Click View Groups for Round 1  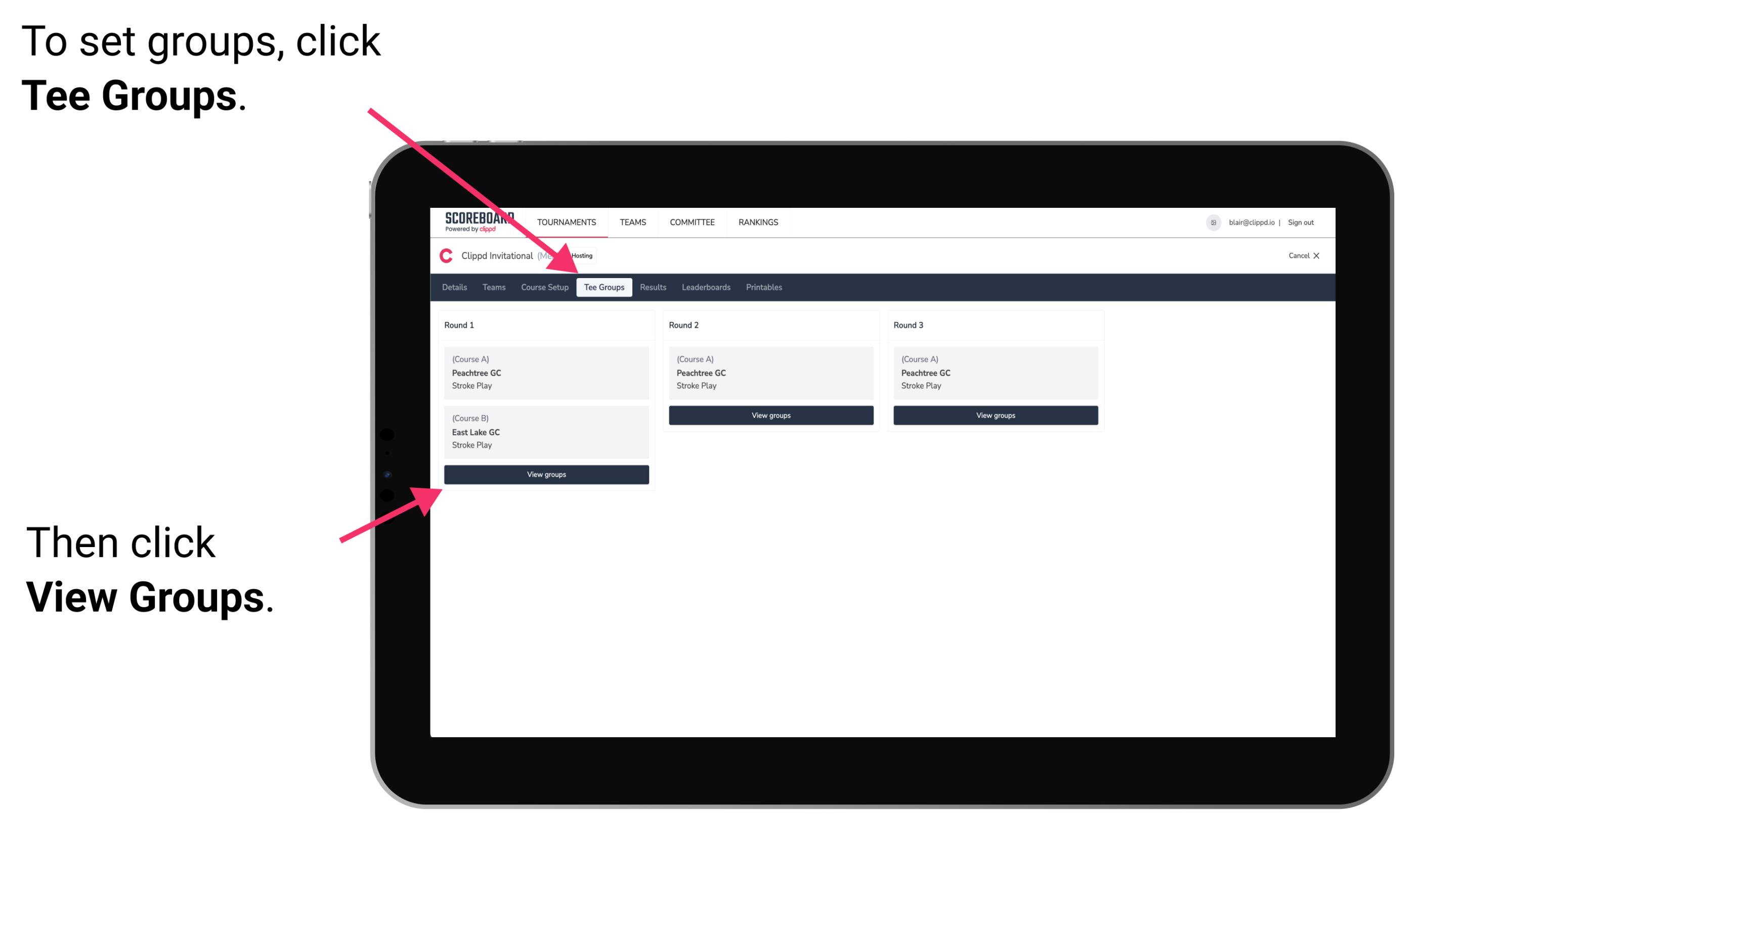pos(547,475)
